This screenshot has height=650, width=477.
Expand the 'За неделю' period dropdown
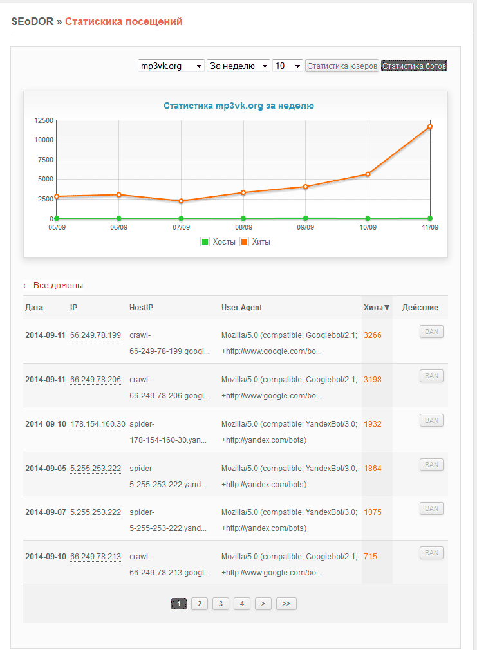coord(238,66)
